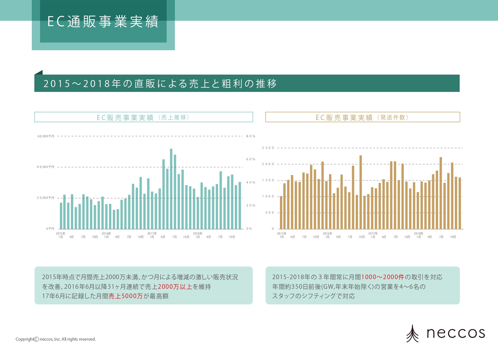The image size is (498, 352).
Task: Click the first teal bar for January 2015
Action: click(x=61, y=216)
